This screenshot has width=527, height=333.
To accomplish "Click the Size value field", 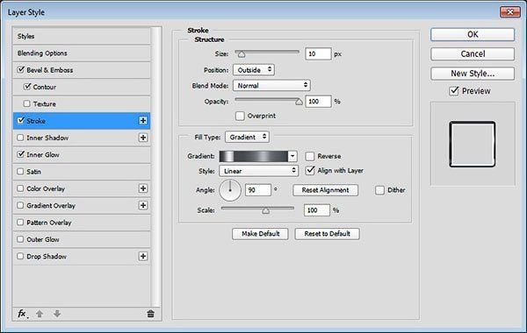I will pyautogui.click(x=318, y=54).
